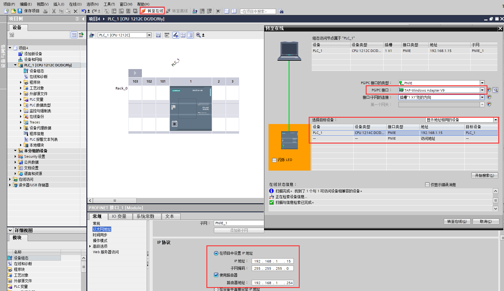The height and width of the screenshot is (291, 504).
Task: Open the 项目(P) menu
Action: point(9,4)
